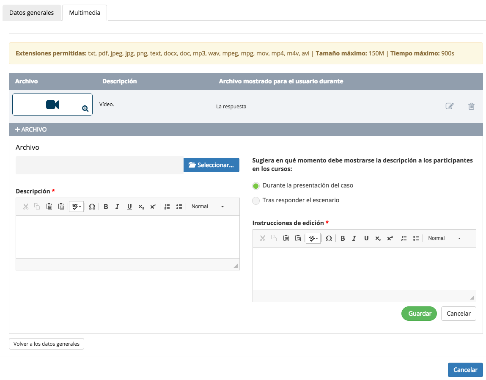Click inside the Descripción text area
Screen dimensions: 486x380
[x=127, y=237]
